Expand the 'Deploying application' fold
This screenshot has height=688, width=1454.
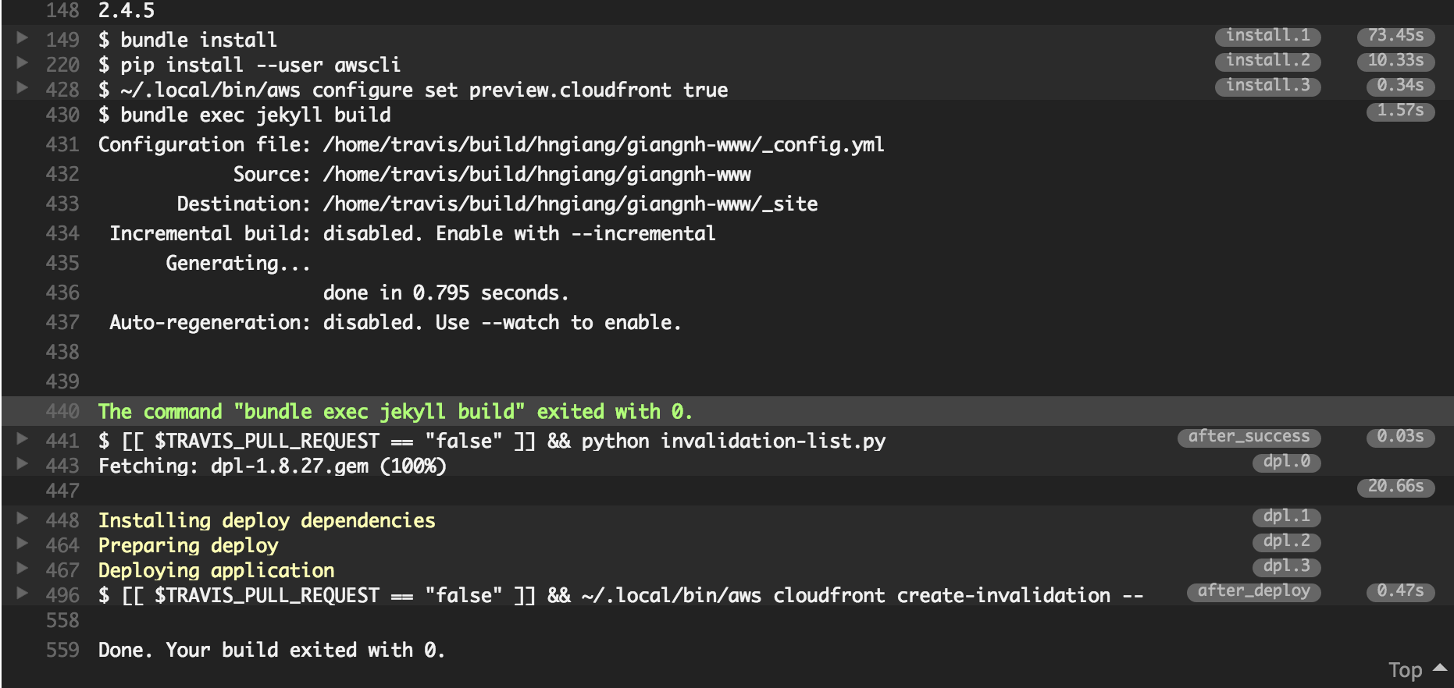coord(23,568)
